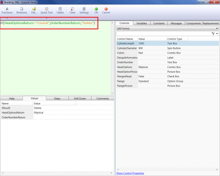Expand the Quick Text dropdown arrow

[47, 18]
